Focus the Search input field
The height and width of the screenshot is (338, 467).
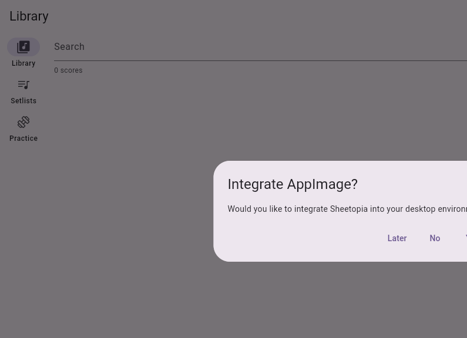click(x=260, y=47)
